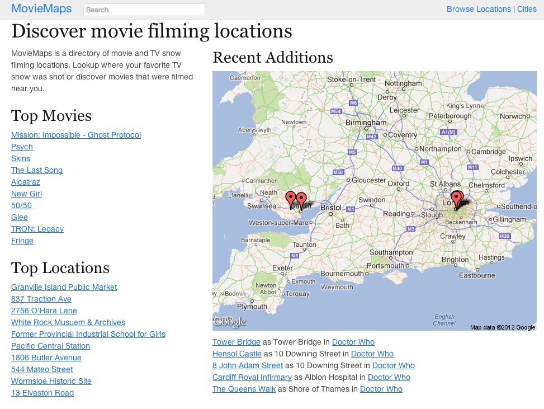Click the Recent Additions heading
The height and width of the screenshot is (409, 544).
(273, 57)
